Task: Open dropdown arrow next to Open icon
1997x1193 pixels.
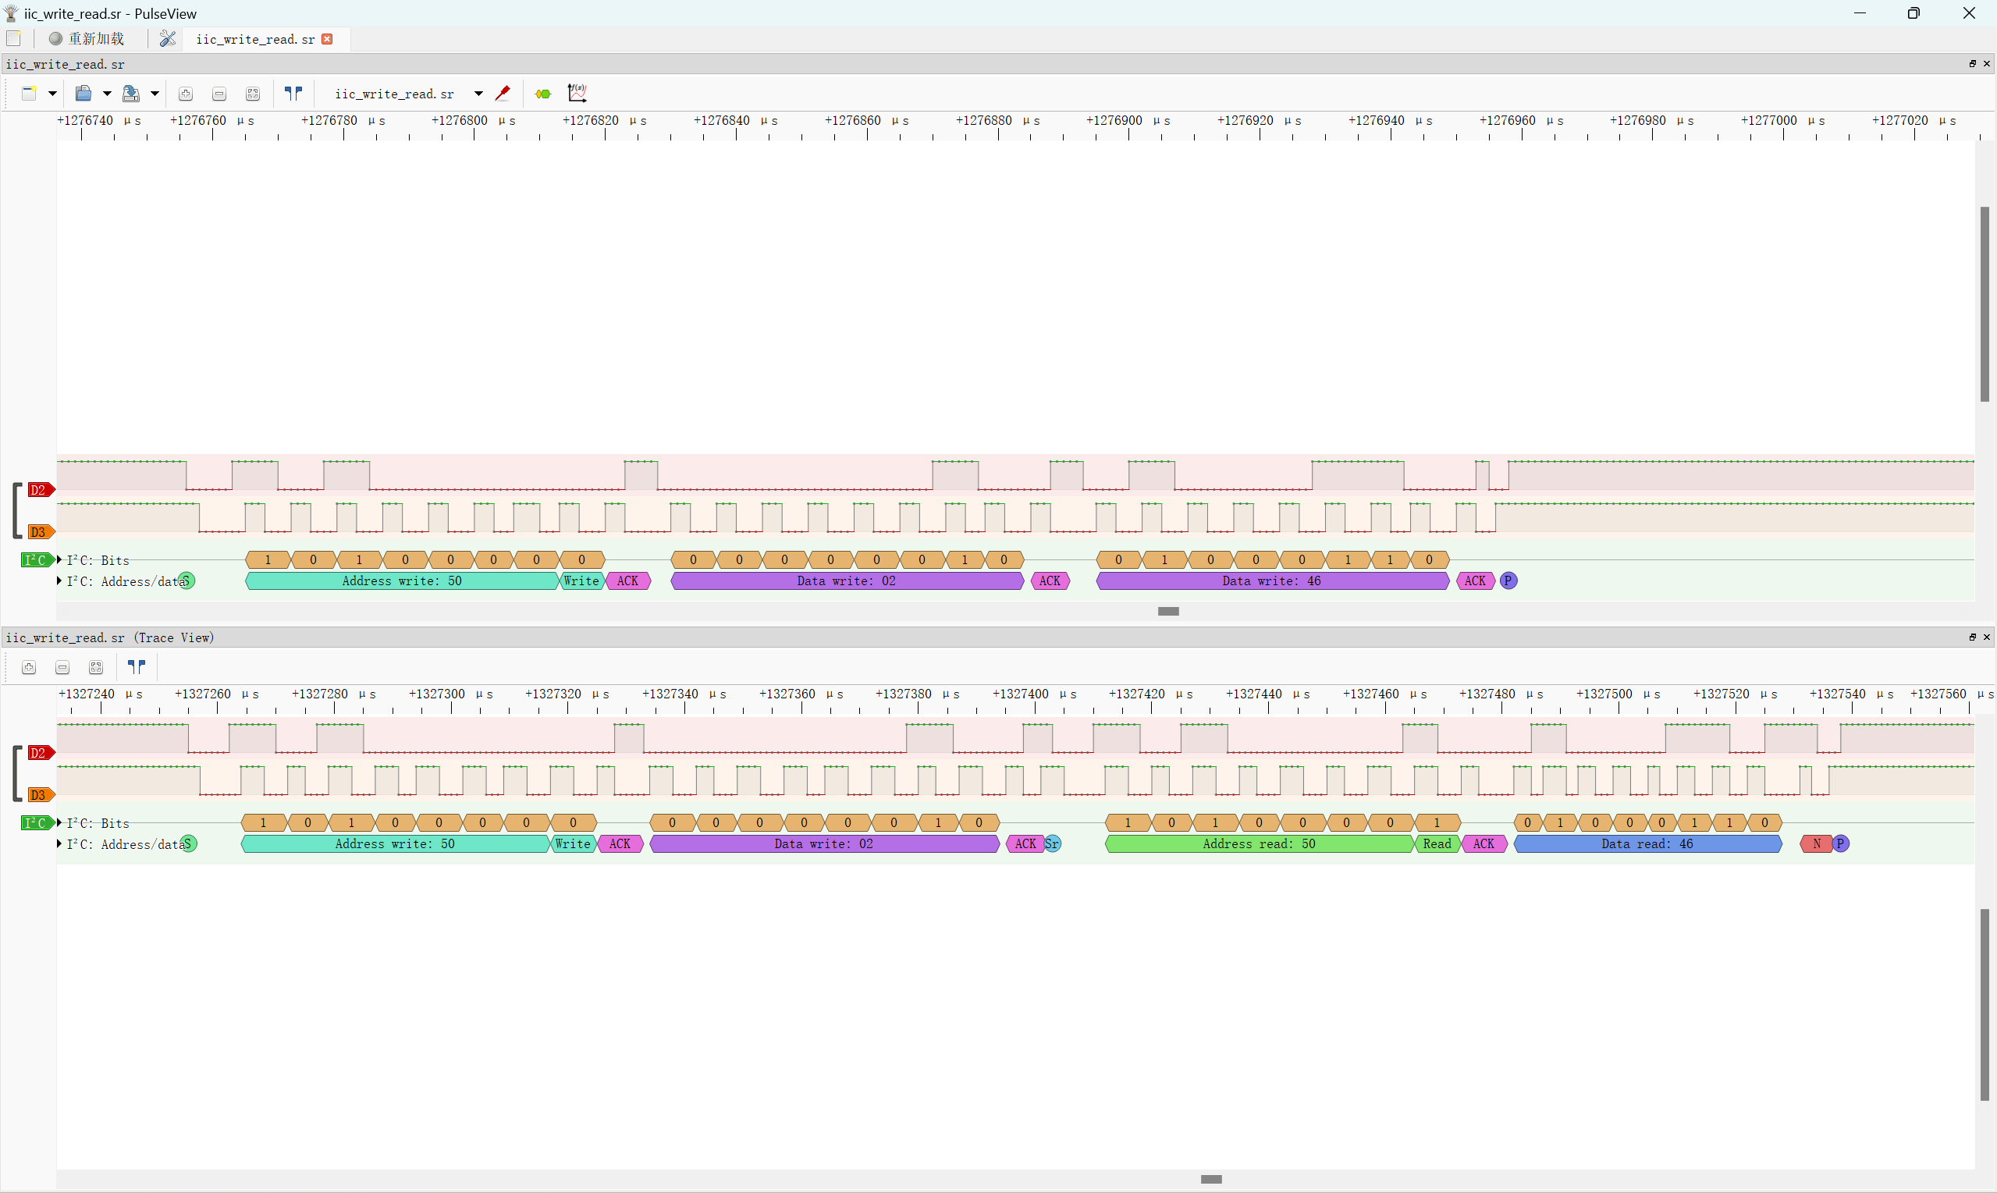Action: click(106, 94)
